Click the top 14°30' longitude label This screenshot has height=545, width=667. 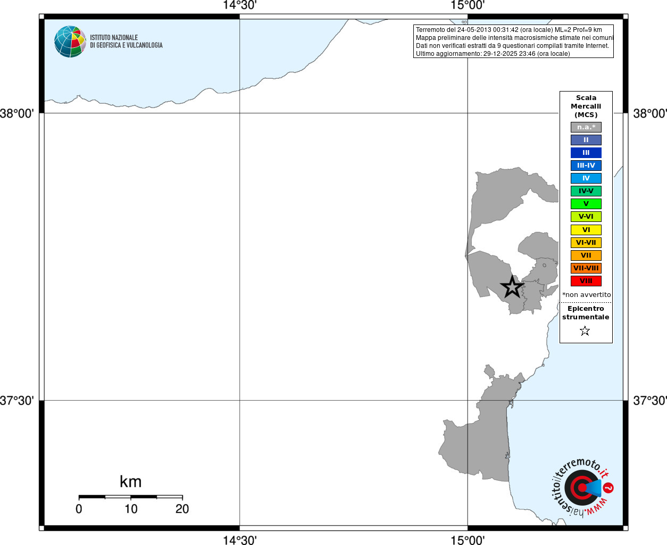click(x=239, y=5)
